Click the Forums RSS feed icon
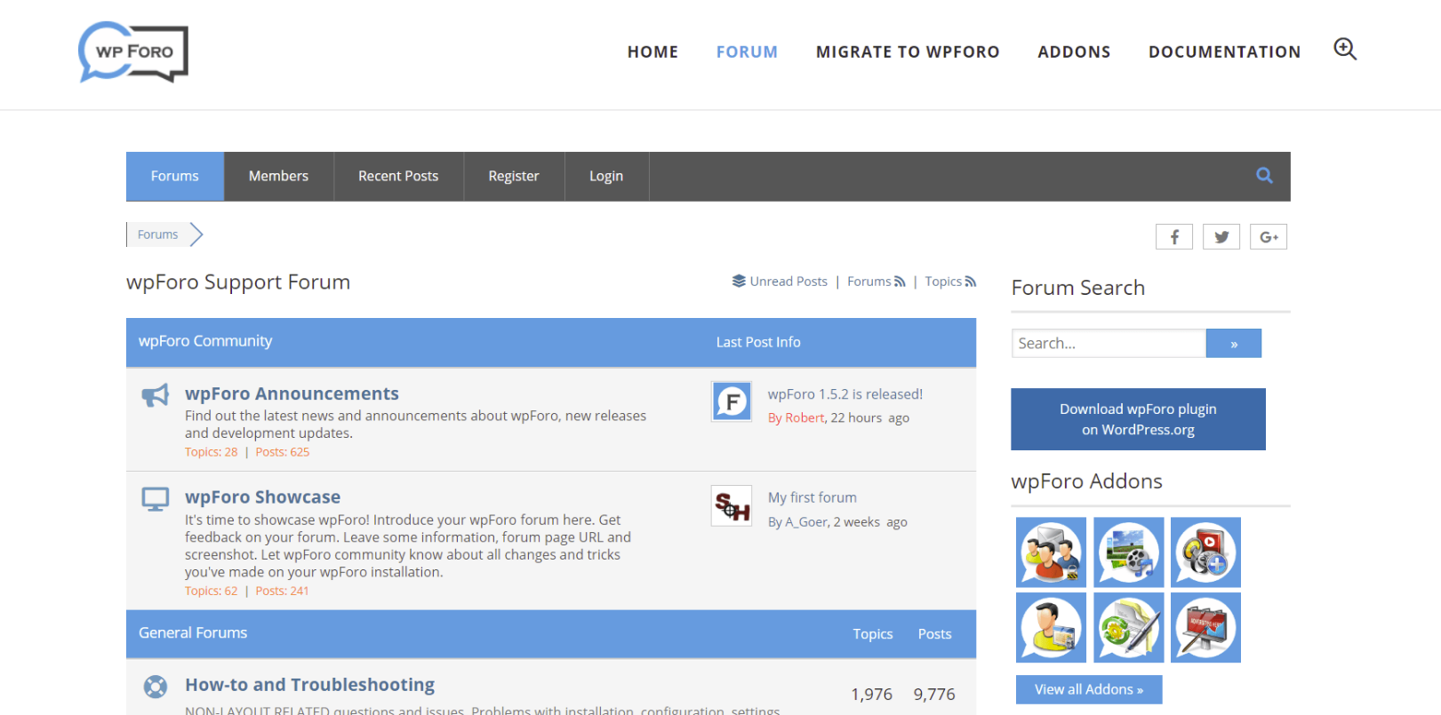This screenshot has width=1441, height=715. 900,282
